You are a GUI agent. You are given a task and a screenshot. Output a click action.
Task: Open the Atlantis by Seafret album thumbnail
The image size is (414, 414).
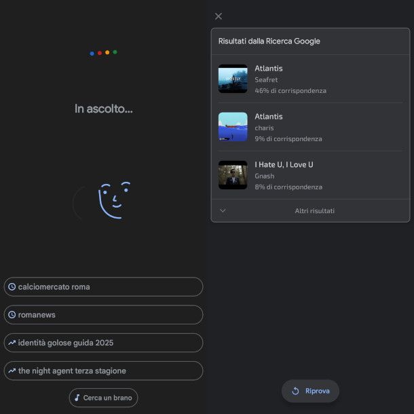233,79
